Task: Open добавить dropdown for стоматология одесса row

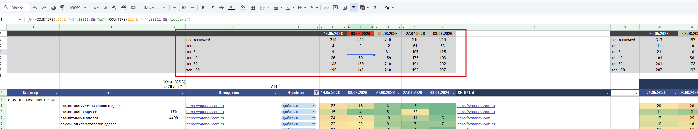Action: tap(314, 118)
